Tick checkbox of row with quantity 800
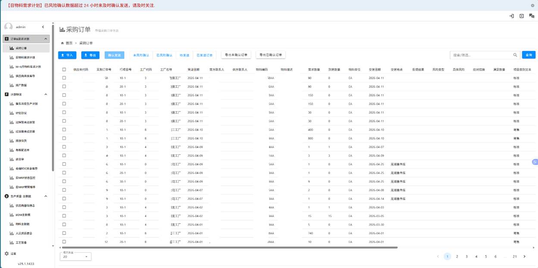Image resolution: width=538 pixels, height=268 pixels. tap(64, 138)
